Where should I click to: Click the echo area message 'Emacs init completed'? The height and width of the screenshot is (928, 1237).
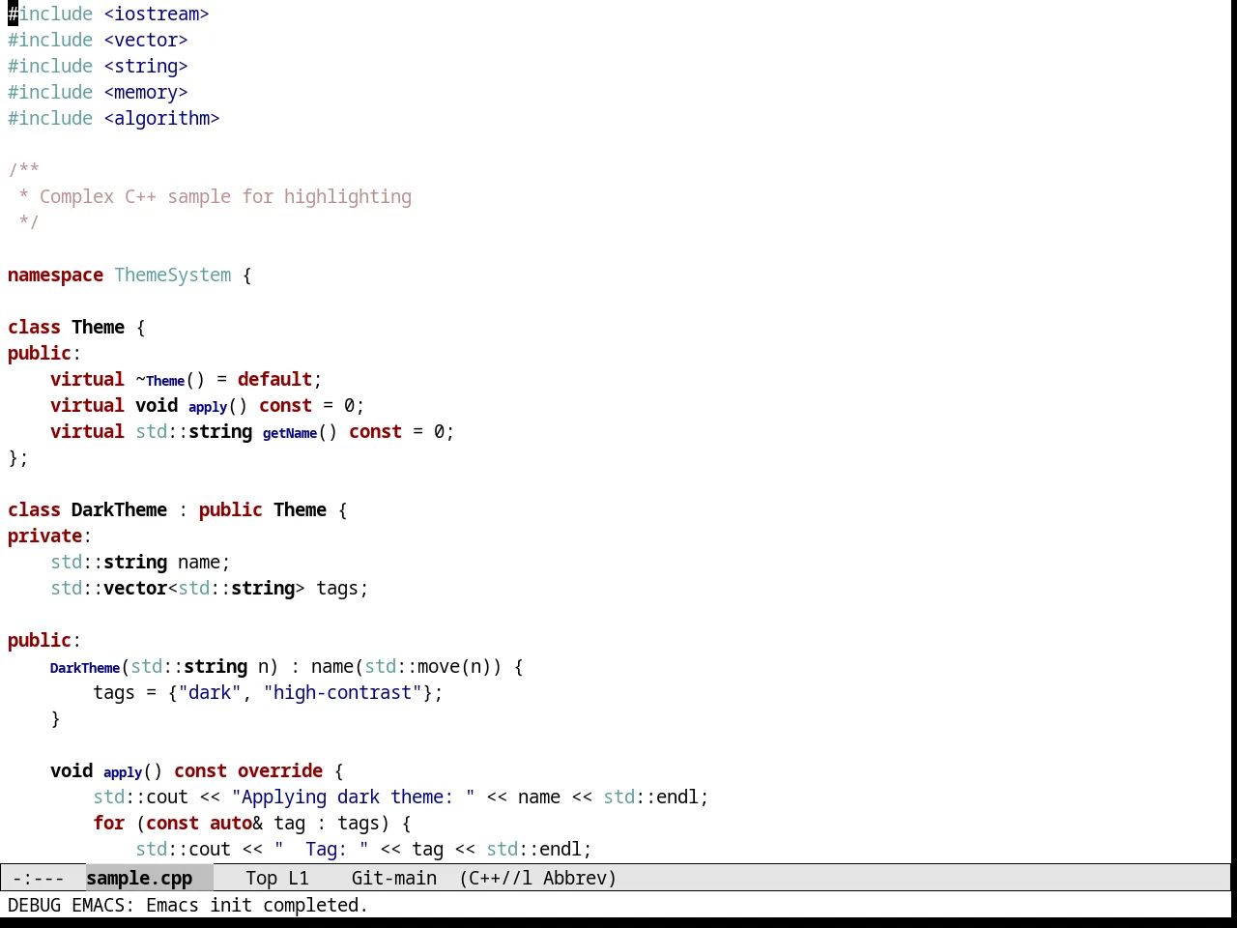(257, 905)
